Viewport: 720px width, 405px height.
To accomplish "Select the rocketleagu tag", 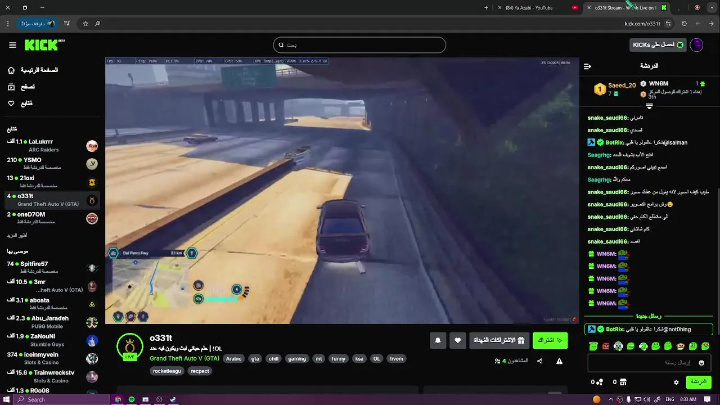I will pyautogui.click(x=167, y=371).
